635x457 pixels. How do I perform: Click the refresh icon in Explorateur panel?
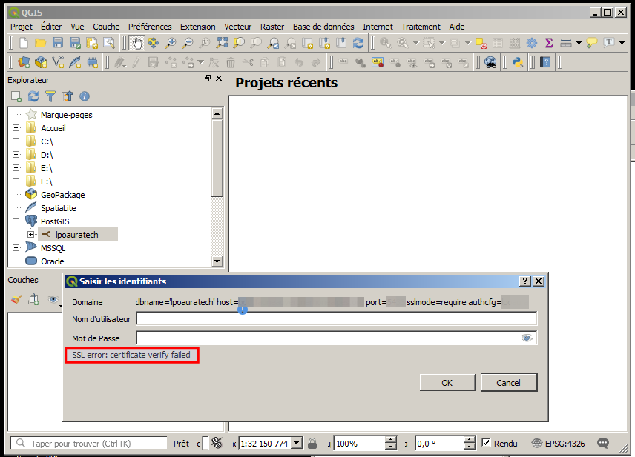[33, 96]
